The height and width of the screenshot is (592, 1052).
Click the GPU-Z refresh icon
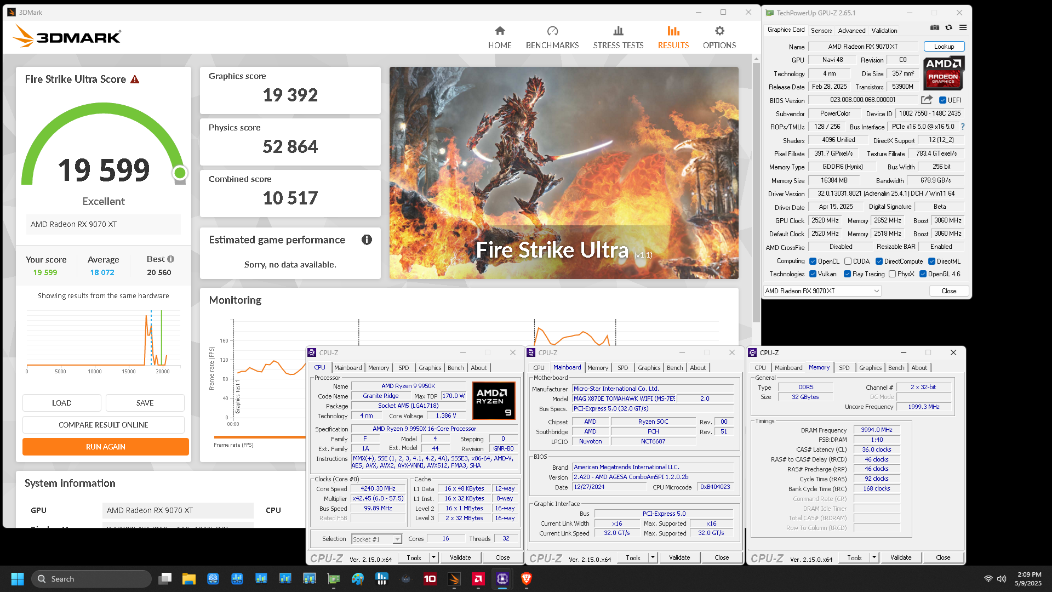tap(949, 28)
